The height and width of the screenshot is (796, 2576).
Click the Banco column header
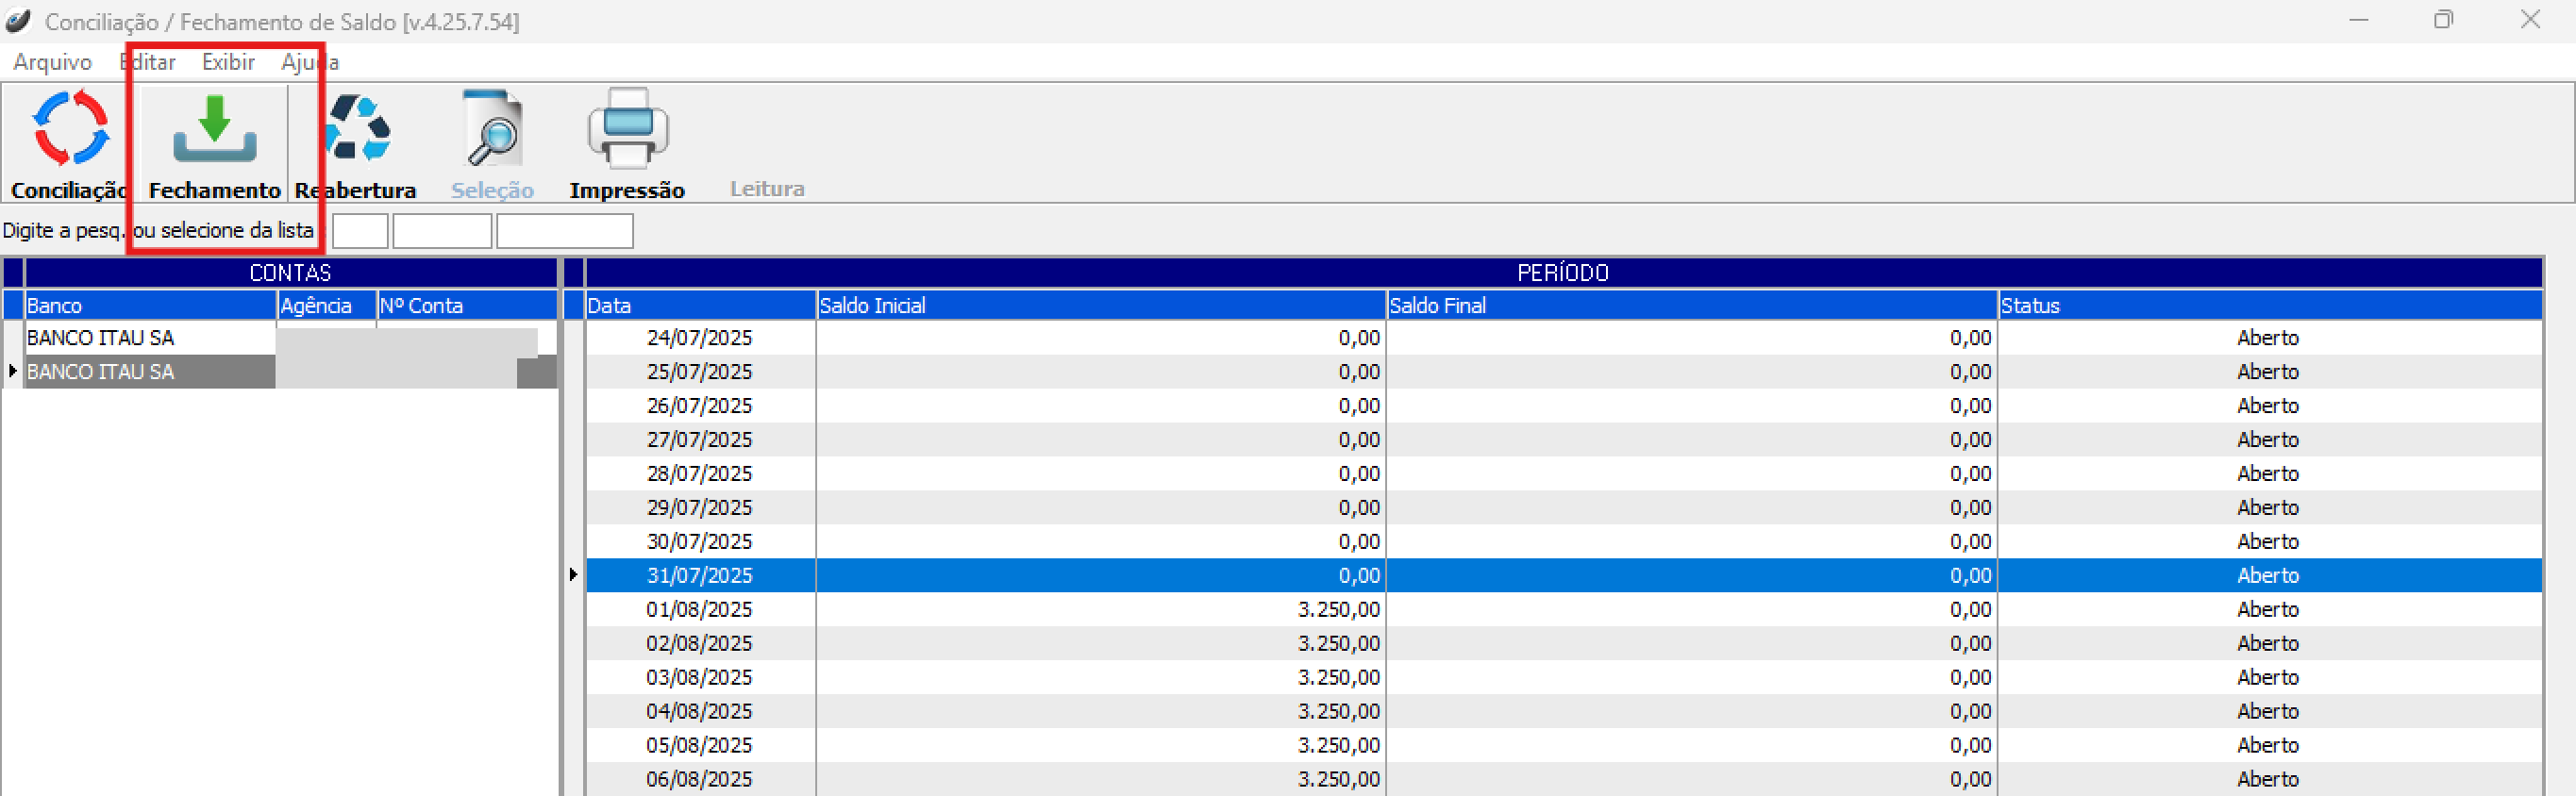tap(150, 305)
